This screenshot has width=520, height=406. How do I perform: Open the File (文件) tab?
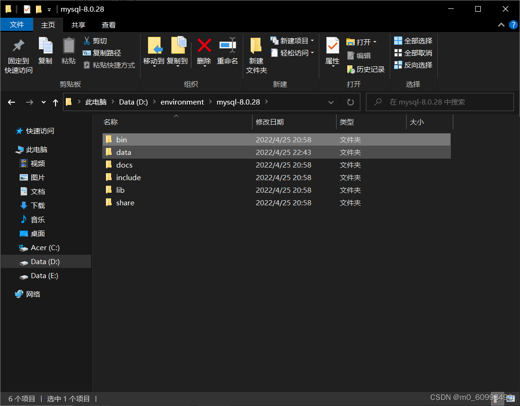pos(17,25)
